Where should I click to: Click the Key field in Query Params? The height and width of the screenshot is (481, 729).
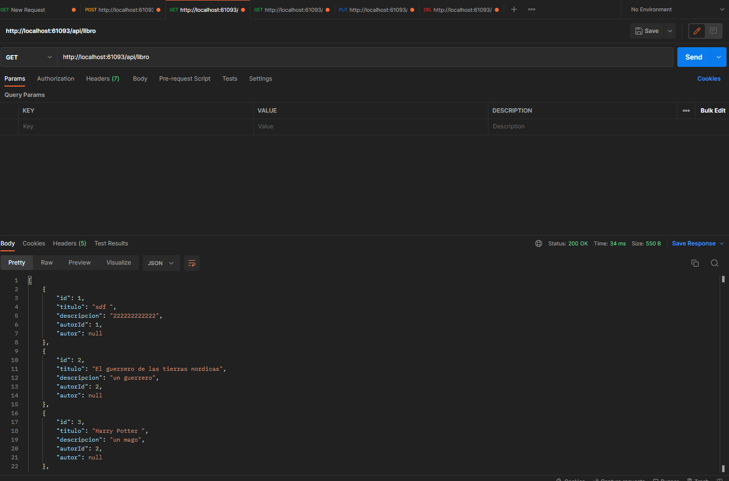click(x=136, y=126)
